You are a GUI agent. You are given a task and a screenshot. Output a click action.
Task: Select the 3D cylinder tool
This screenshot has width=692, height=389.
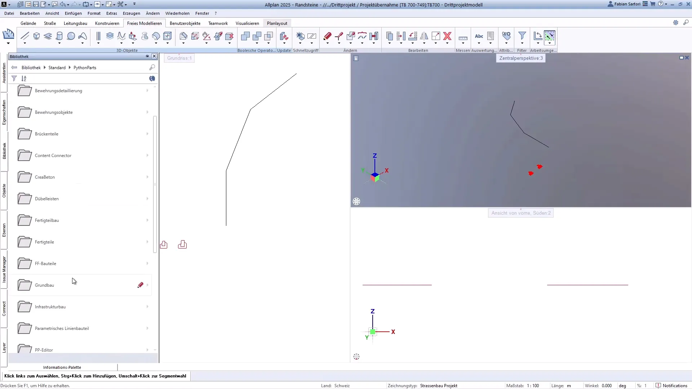click(59, 36)
